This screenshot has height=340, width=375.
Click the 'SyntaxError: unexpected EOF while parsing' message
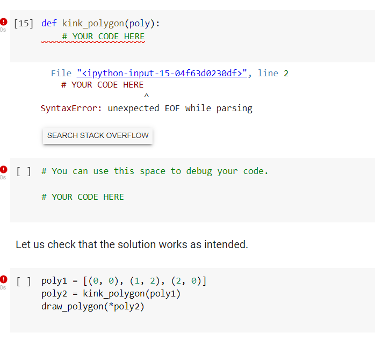click(x=146, y=108)
